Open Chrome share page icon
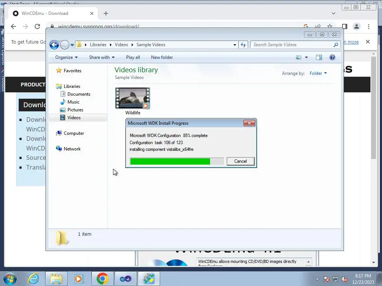 [x=318, y=26]
